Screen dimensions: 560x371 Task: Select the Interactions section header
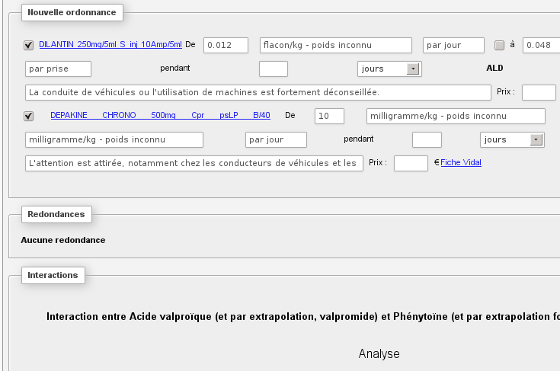[x=53, y=274]
